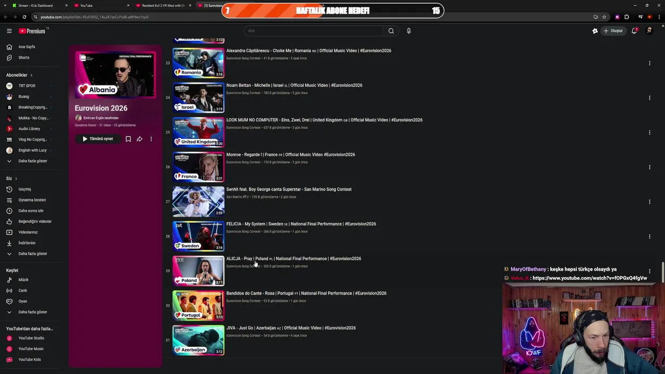This screenshot has width=665, height=374.
Task: Go to Ana Sayfa in sidebar
Action: tap(27, 47)
